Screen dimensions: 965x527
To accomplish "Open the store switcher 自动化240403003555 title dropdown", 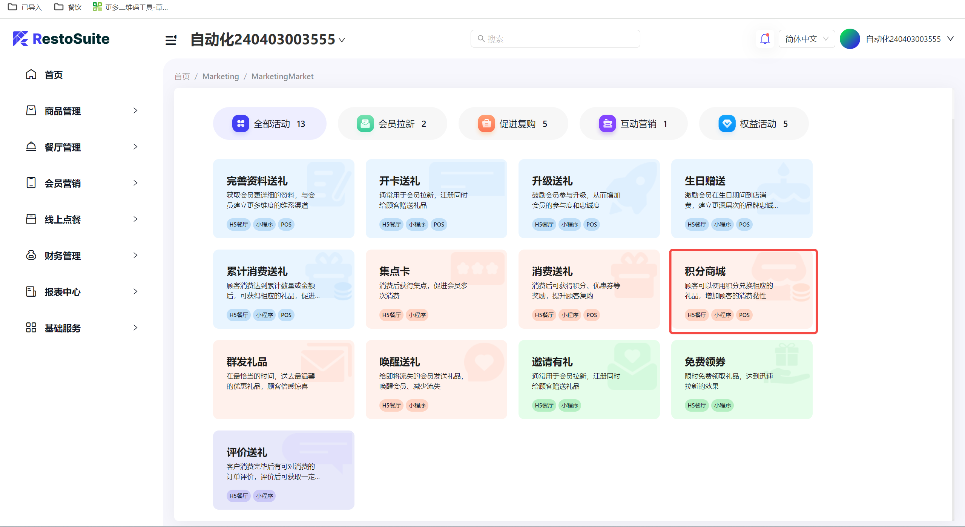I will coord(268,40).
